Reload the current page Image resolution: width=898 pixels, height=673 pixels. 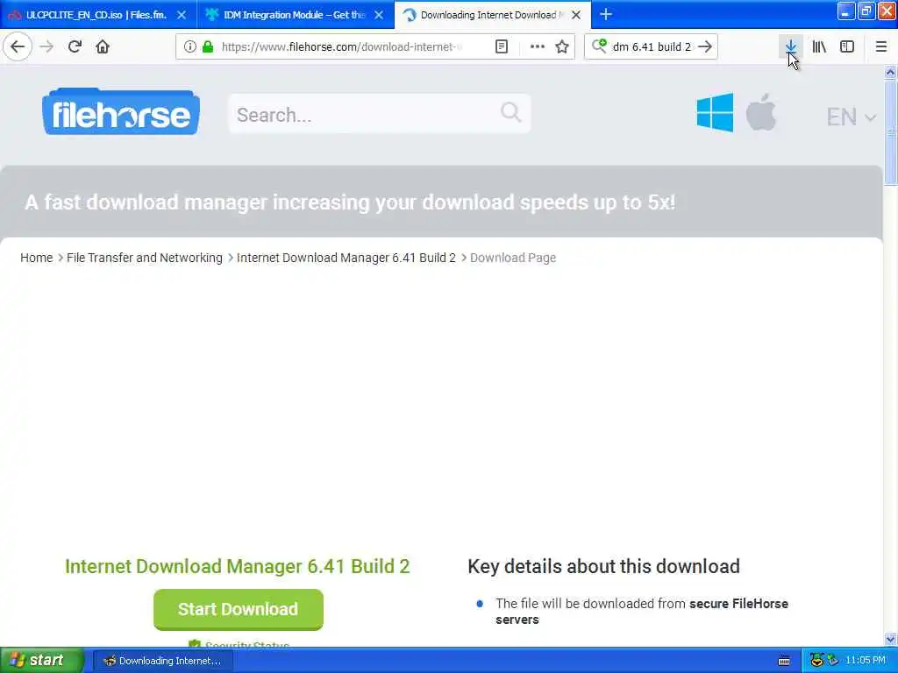tap(75, 46)
